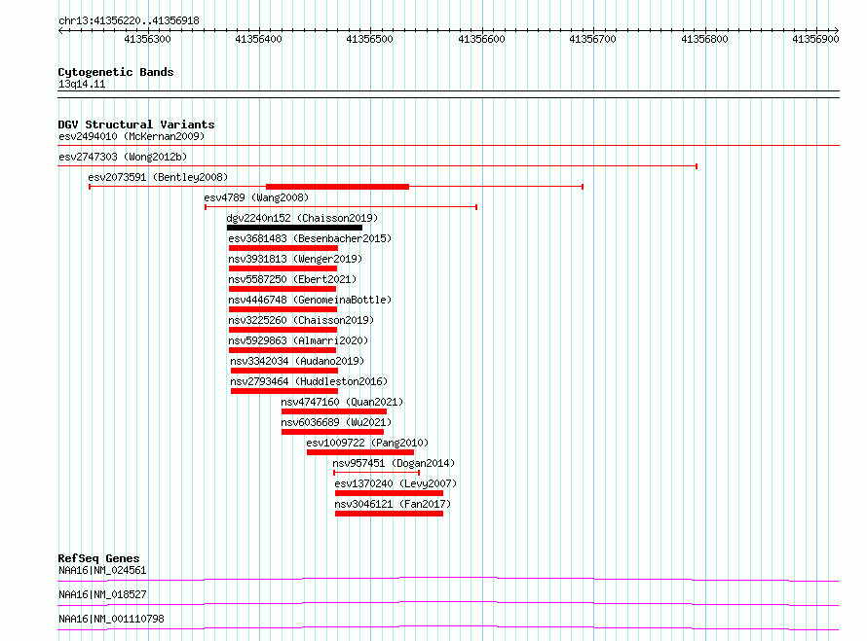This screenshot has height=641, width=867.
Task: Click nsv4747160 (Quan2021) label
Action: pyautogui.click(x=342, y=402)
